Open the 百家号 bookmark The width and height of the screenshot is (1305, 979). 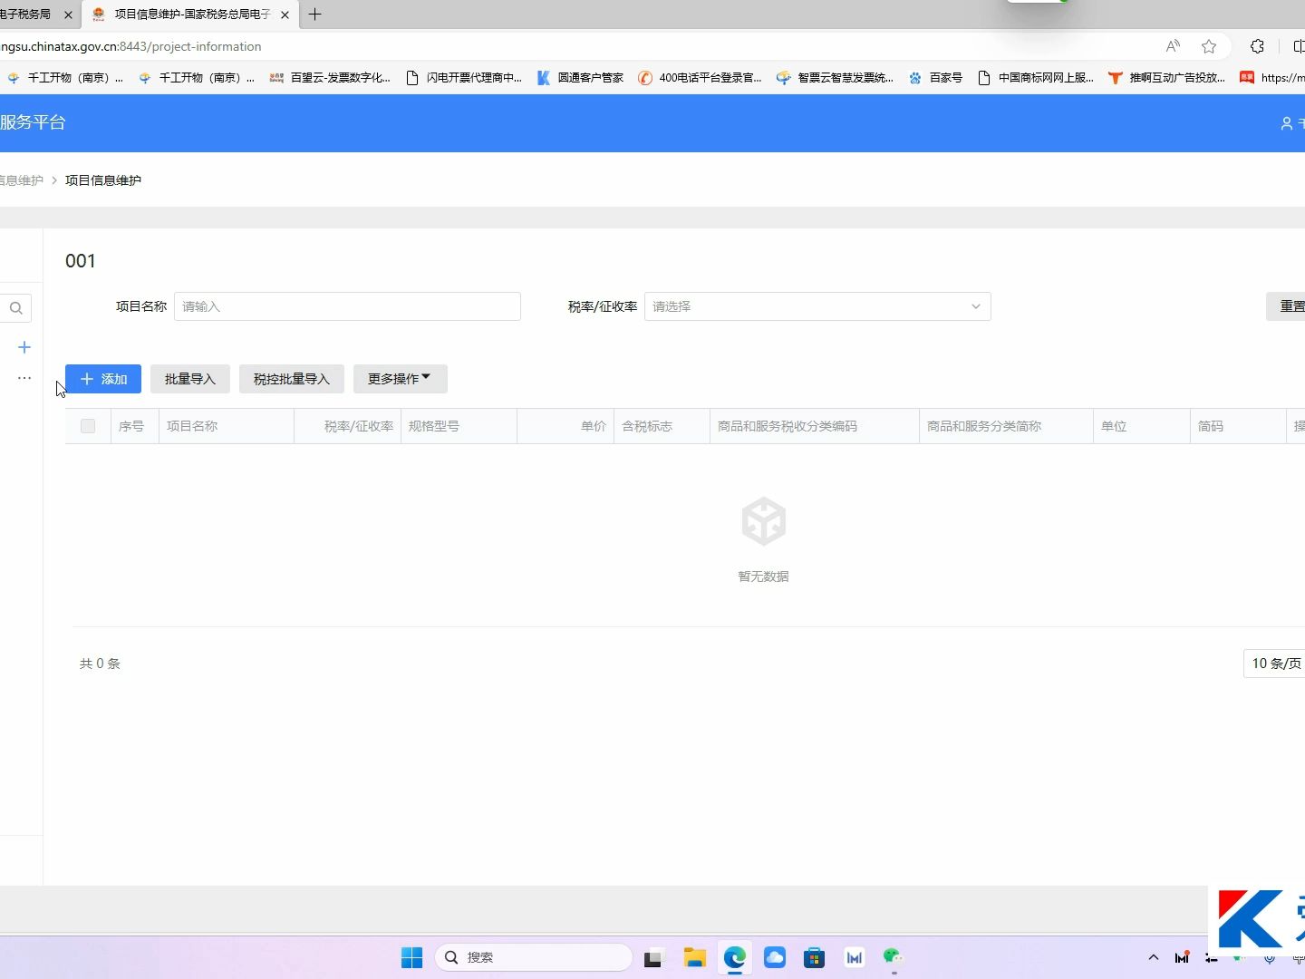click(x=935, y=78)
